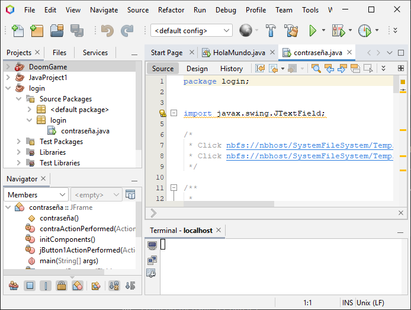Run the project with green play icon
This screenshot has width=411, height=310.
coord(313,30)
